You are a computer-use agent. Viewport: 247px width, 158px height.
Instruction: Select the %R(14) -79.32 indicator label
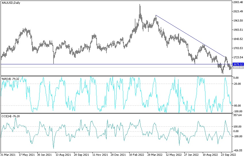click(10, 79)
